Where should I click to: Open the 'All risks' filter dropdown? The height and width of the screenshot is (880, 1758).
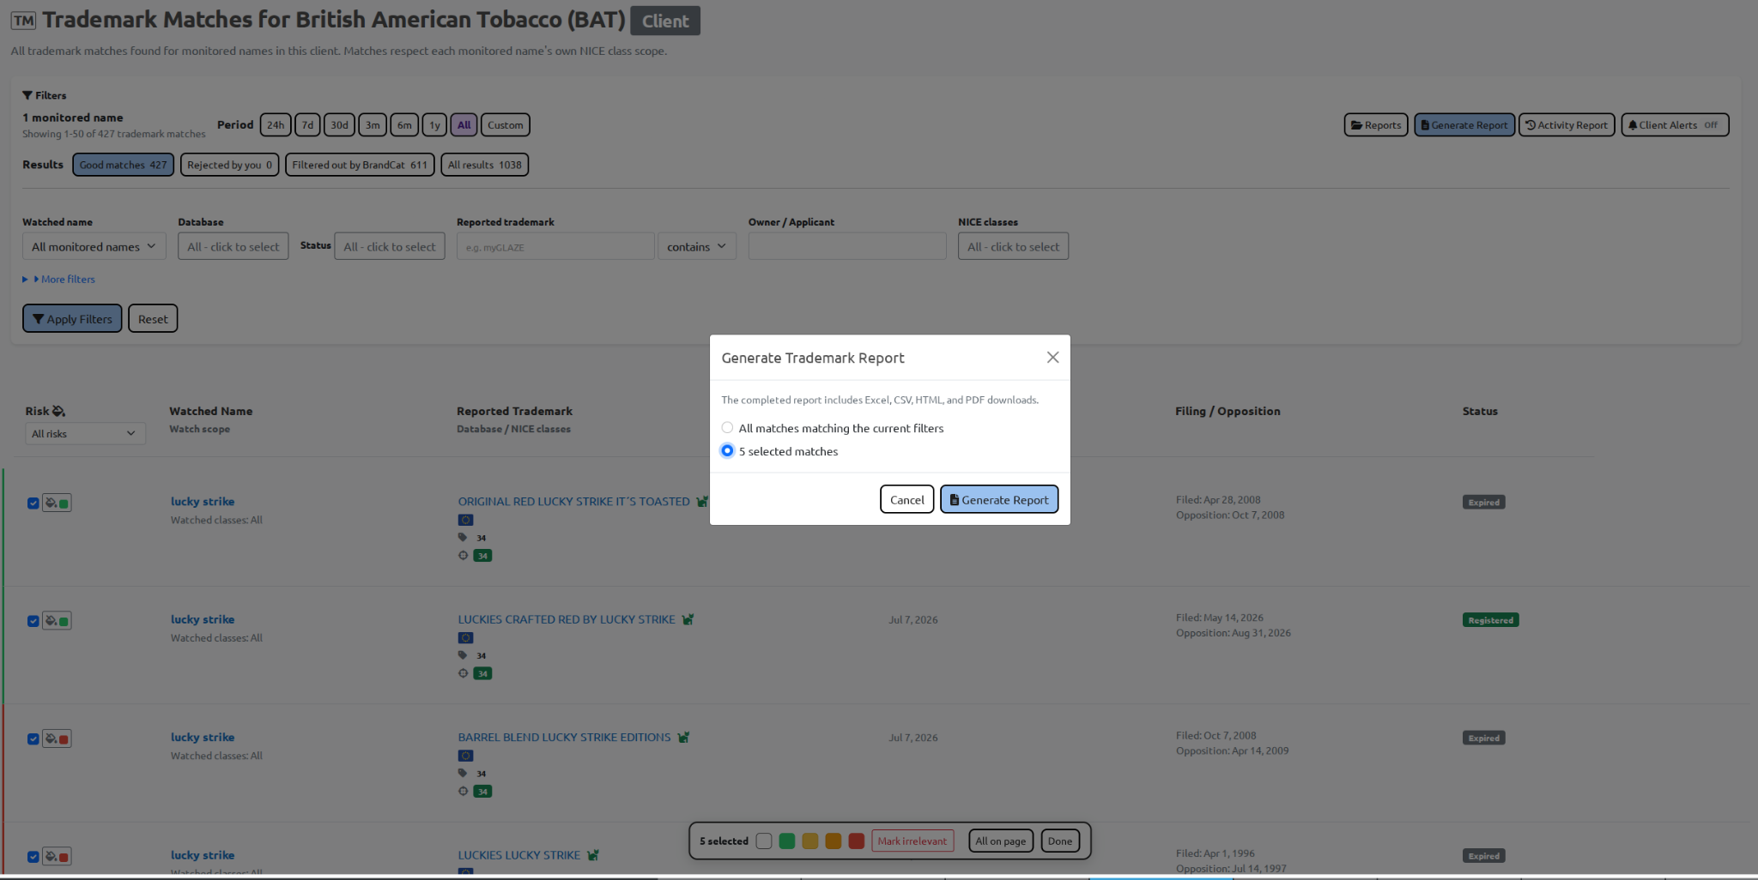pyautogui.click(x=85, y=434)
